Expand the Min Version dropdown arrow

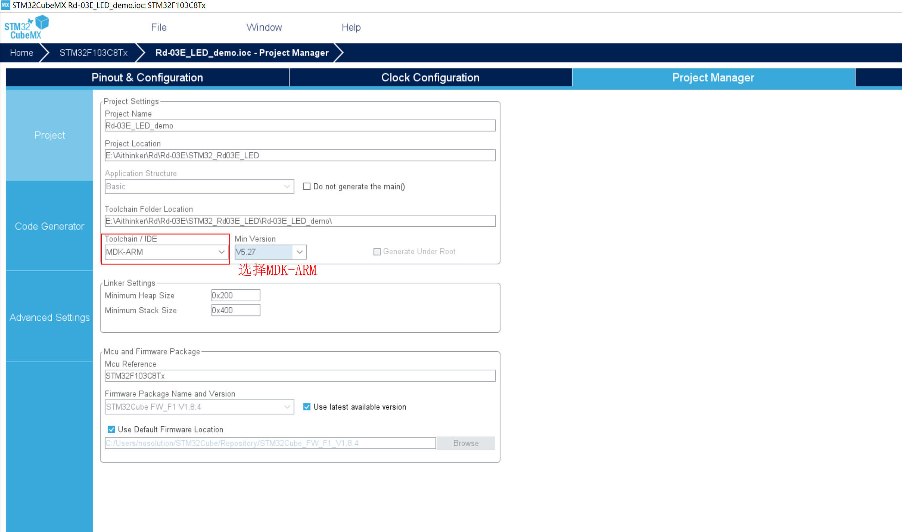tap(299, 252)
